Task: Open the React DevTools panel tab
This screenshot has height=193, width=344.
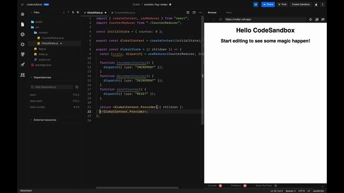Action: pos(264,186)
